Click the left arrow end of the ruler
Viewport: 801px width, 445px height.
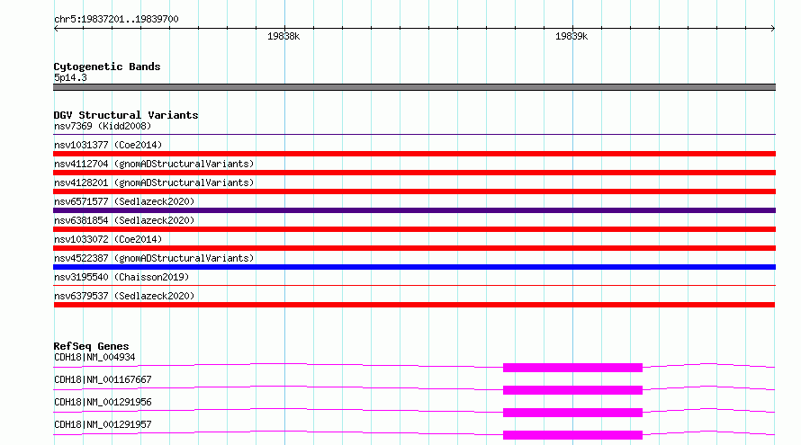(x=56, y=28)
